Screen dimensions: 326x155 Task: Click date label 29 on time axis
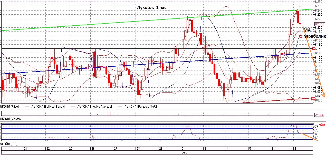click(160, 148)
